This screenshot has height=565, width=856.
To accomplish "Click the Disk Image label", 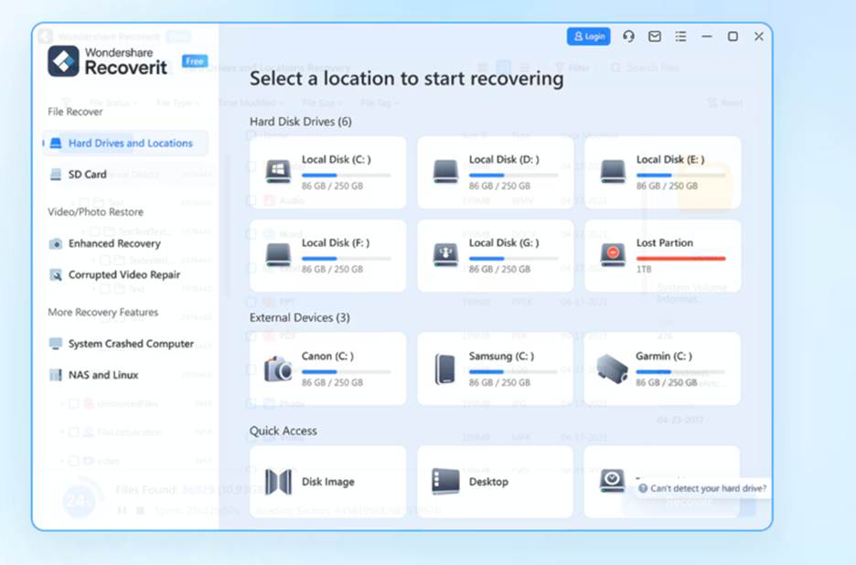I will click(328, 482).
